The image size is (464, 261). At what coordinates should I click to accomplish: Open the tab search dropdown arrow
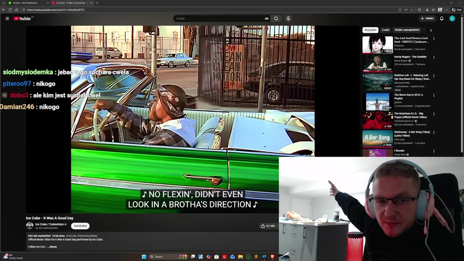(x=4, y=3)
